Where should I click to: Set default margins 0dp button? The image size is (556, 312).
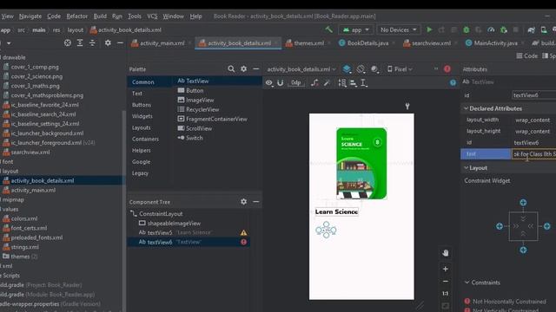295,83
